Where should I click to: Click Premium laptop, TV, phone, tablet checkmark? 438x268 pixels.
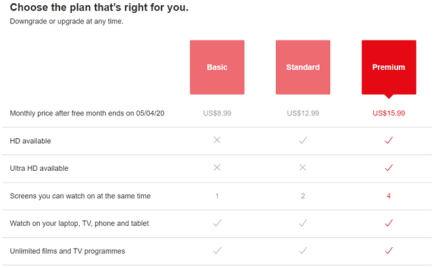point(388,223)
